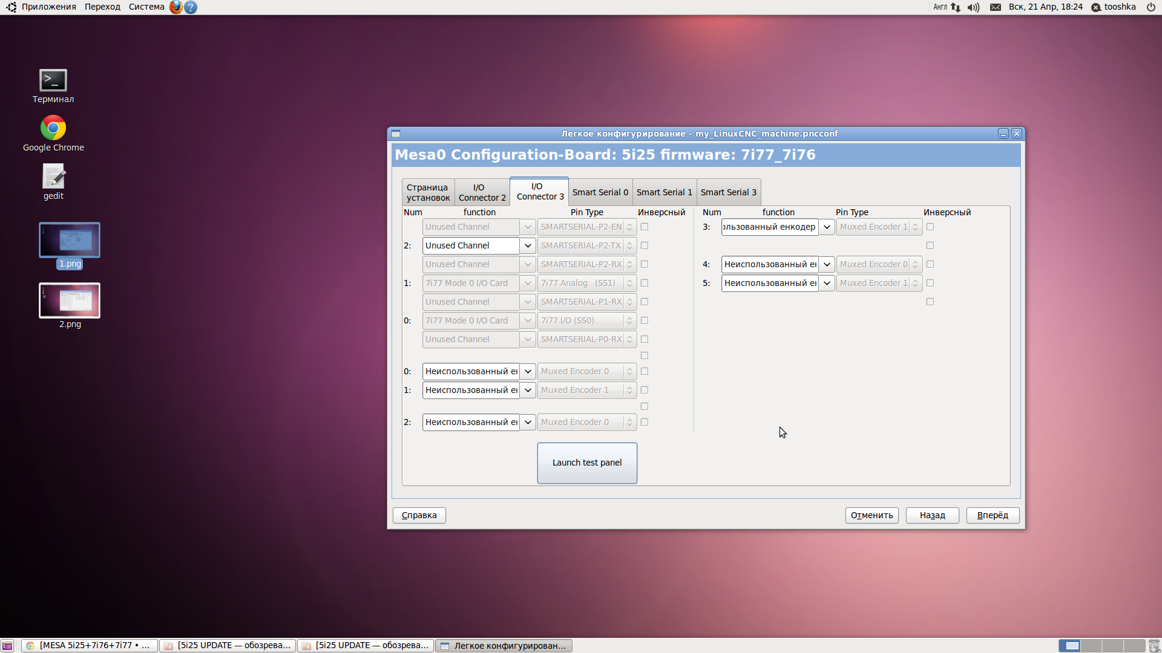Click Firefox launcher in top panel

pos(176,7)
